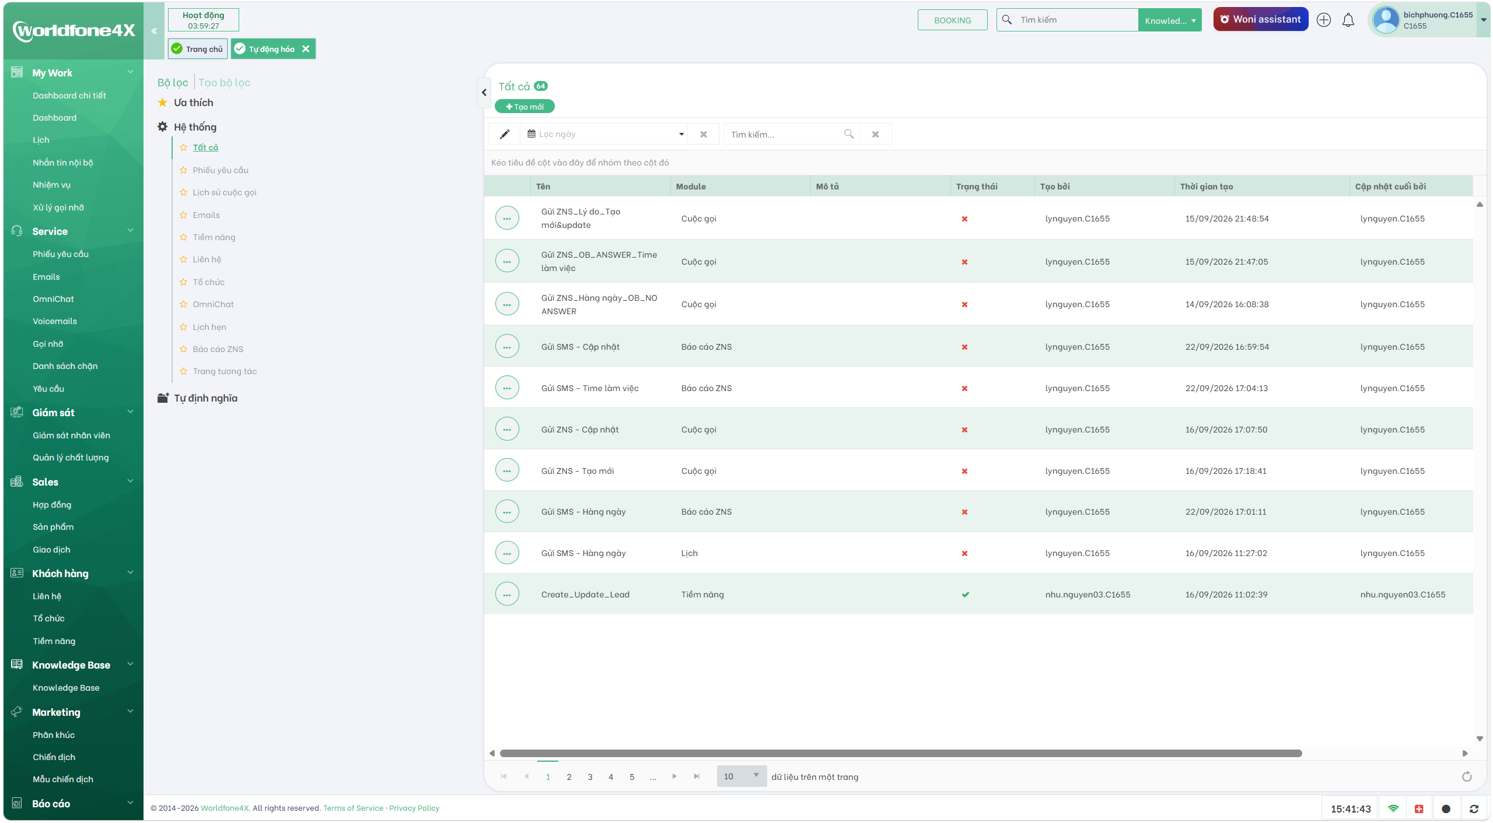
Task: Open notifications bell icon
Action: 1348,20
